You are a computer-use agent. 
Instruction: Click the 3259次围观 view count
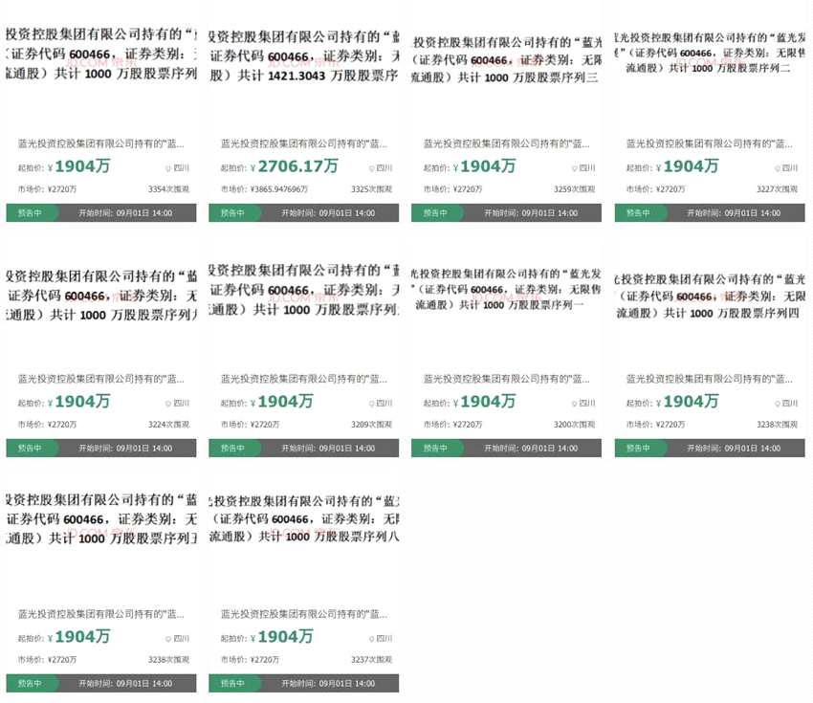tap(575, 189)
